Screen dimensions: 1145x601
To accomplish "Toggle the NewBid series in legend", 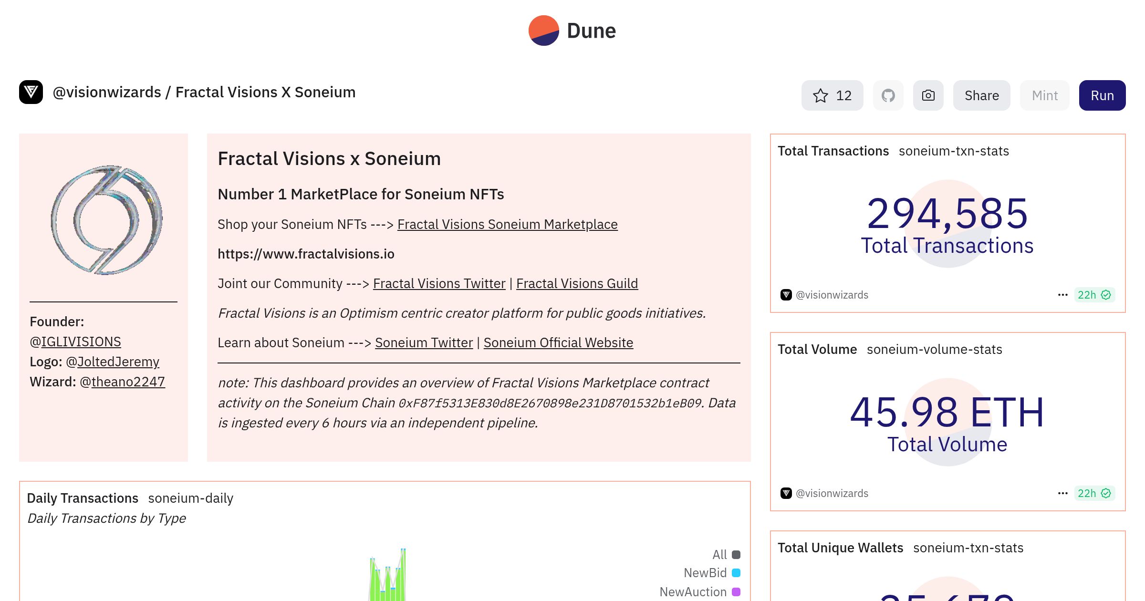I will pos(712,573).
